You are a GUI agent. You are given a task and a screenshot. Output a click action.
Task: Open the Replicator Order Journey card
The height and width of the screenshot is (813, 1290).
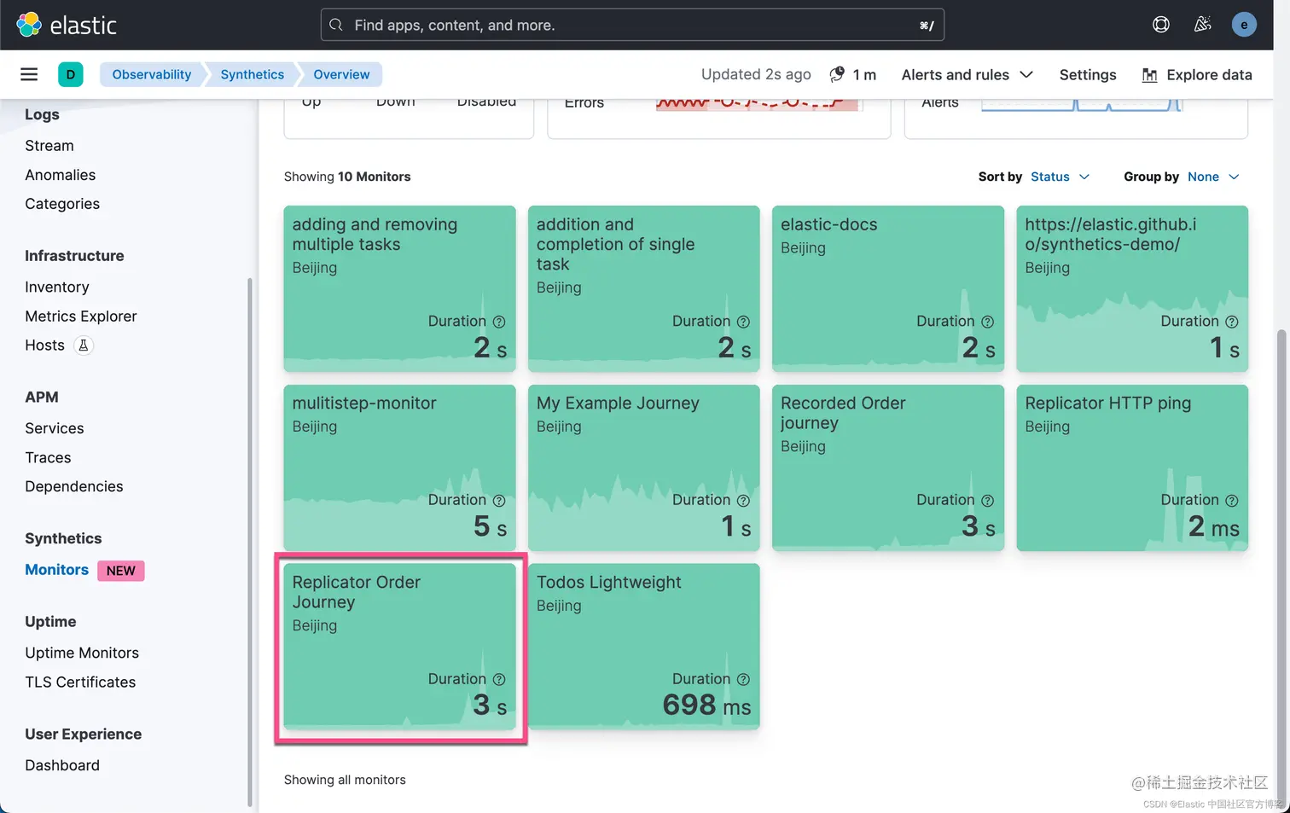(399, 647)
